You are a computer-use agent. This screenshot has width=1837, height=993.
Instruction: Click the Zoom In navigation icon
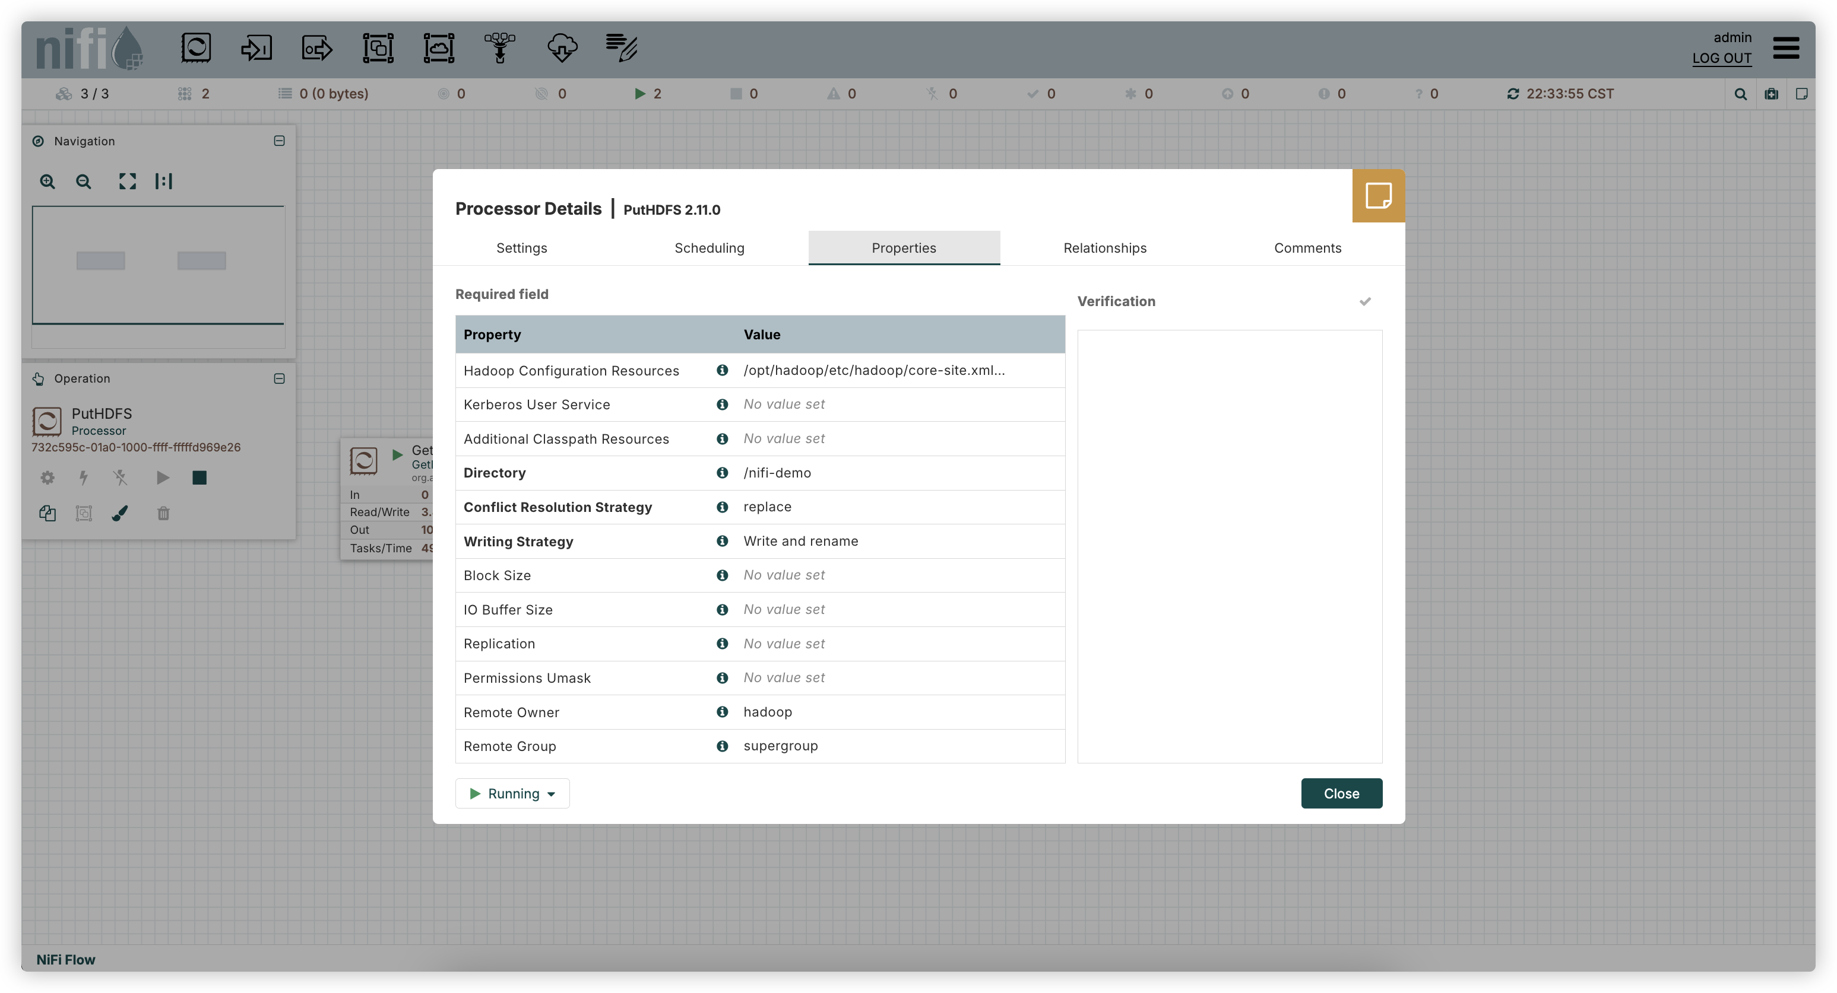coord(47,182)
